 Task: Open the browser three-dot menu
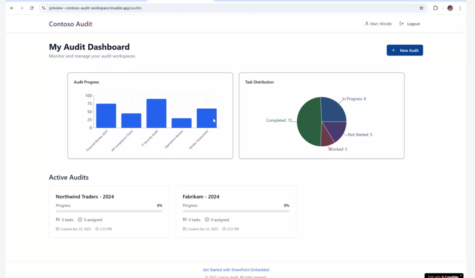[x=460, y=8]
